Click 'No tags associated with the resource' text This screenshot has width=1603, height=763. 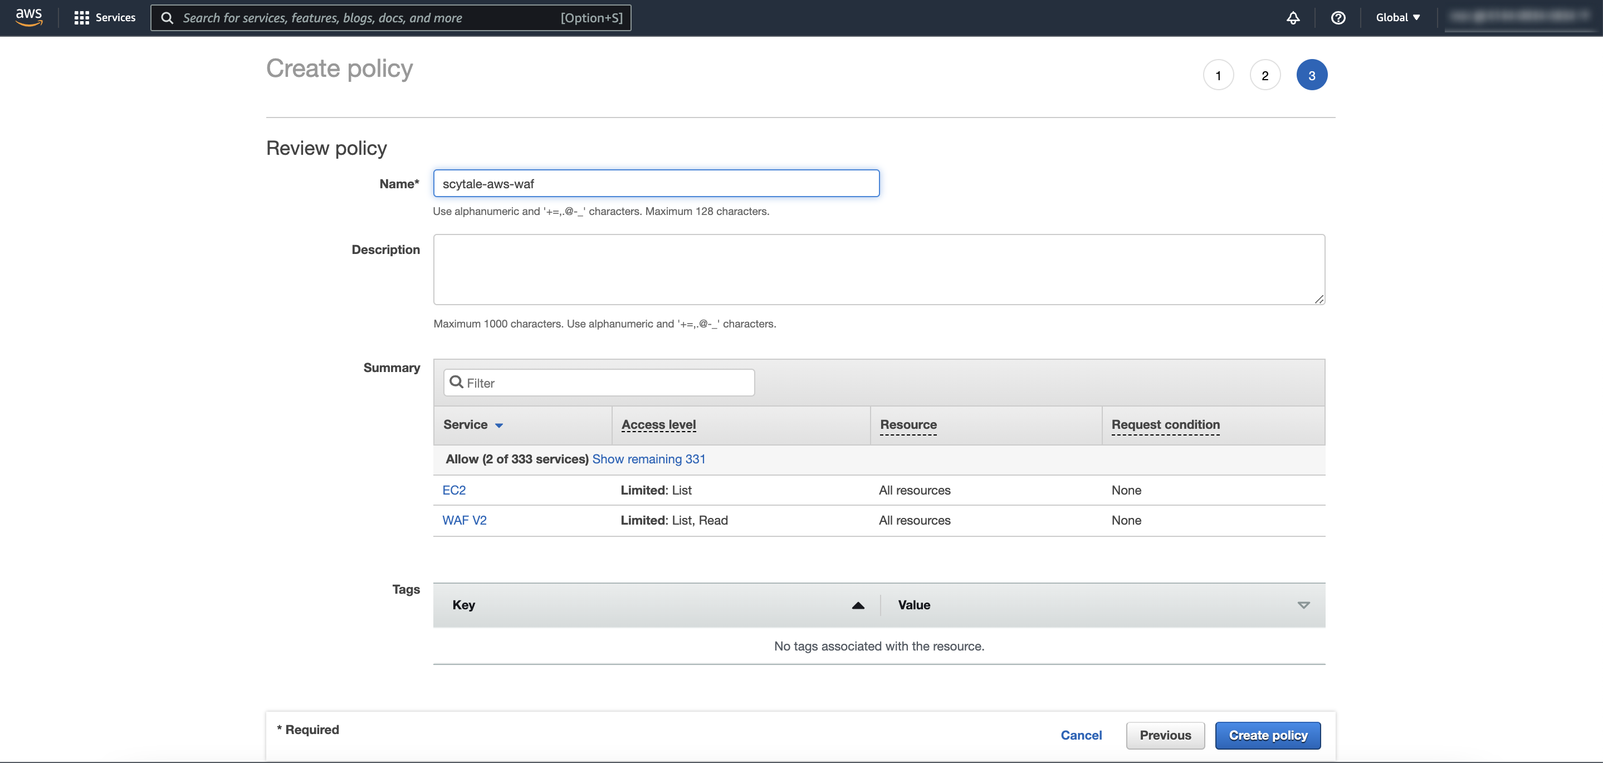(879, 646)
